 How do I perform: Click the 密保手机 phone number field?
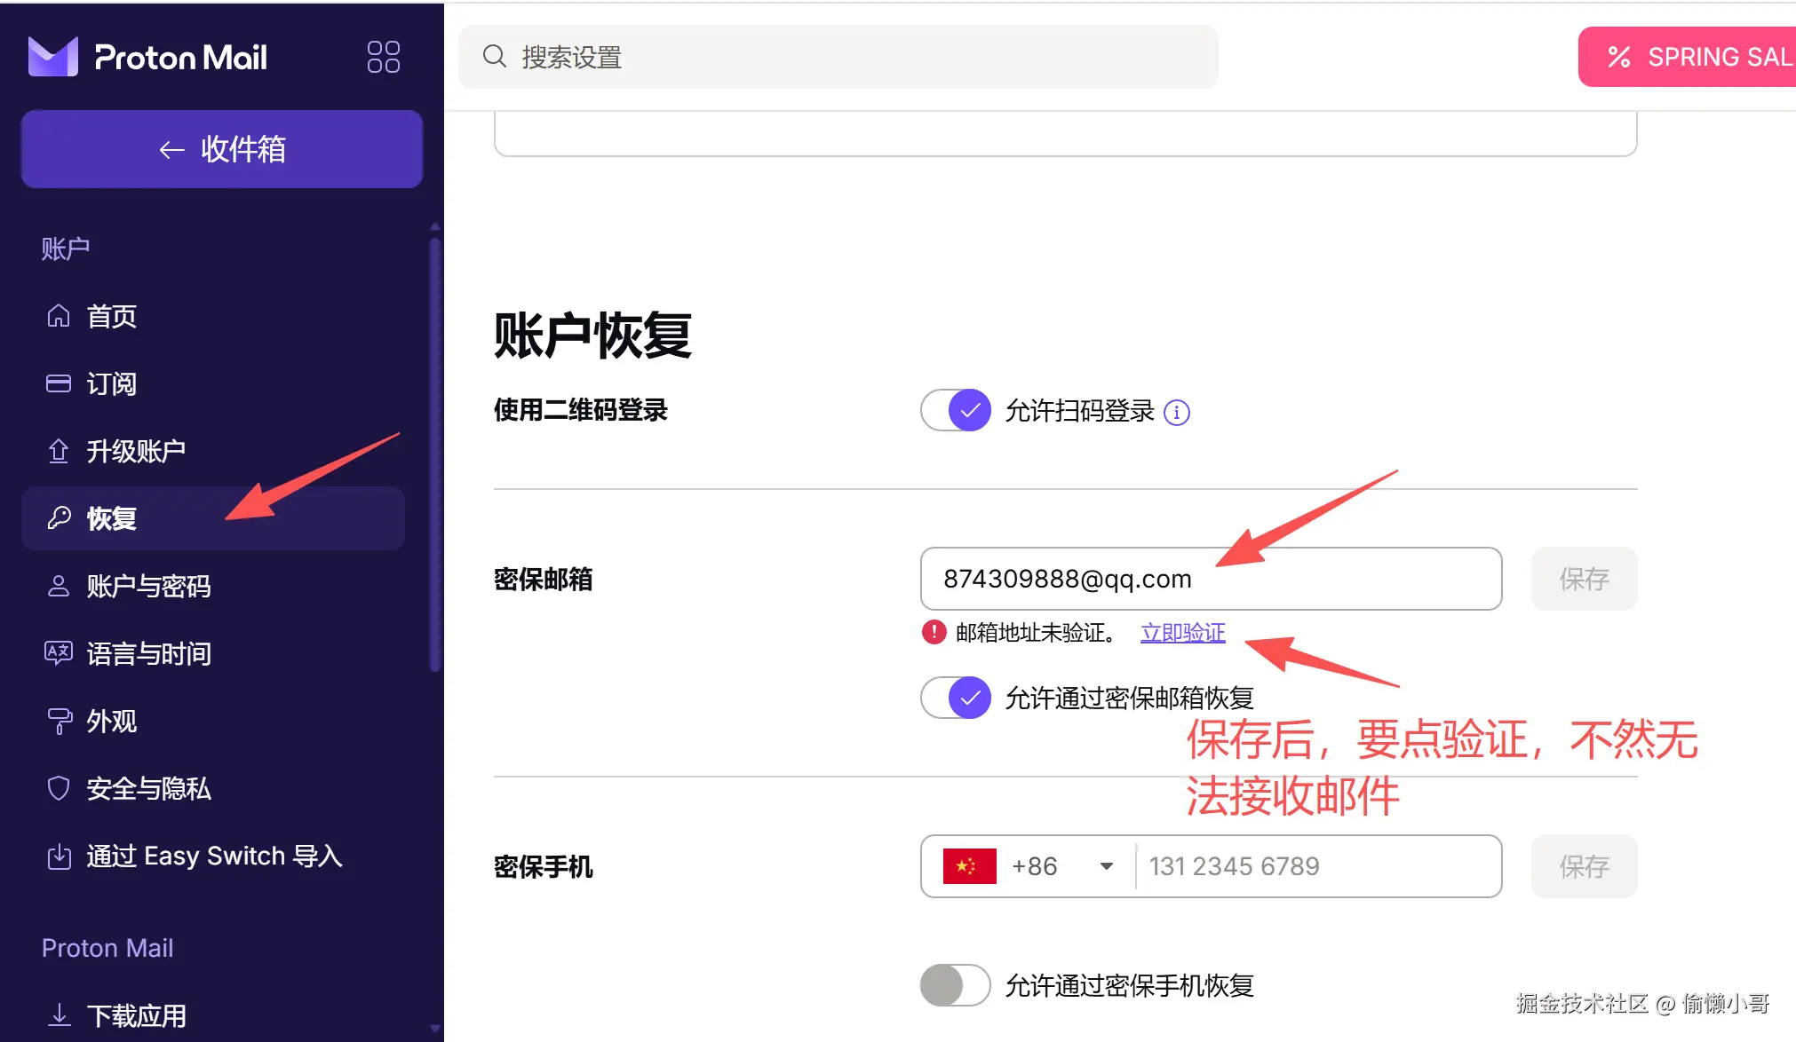(1315, 866)
